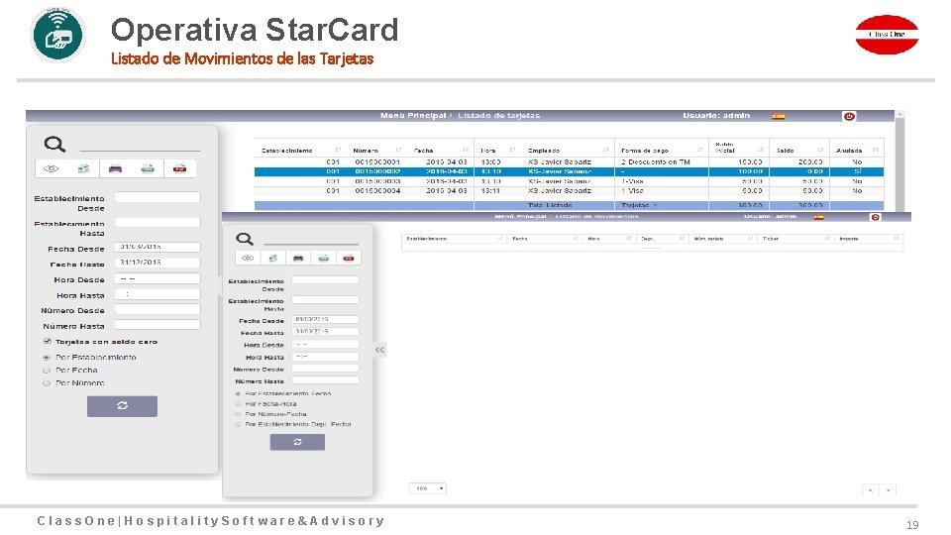The width and height of the screenshot is (951, 535).
Task: Select 'Por Número' radio in tarjetas panel
Action: click(47, 383)
